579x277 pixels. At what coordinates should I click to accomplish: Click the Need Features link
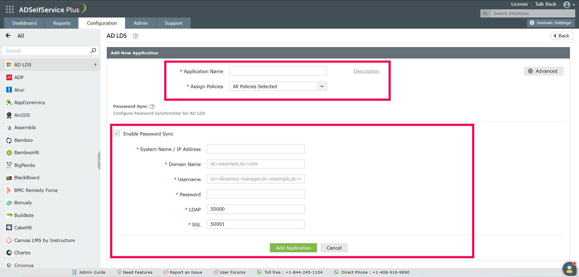(134, 272)
